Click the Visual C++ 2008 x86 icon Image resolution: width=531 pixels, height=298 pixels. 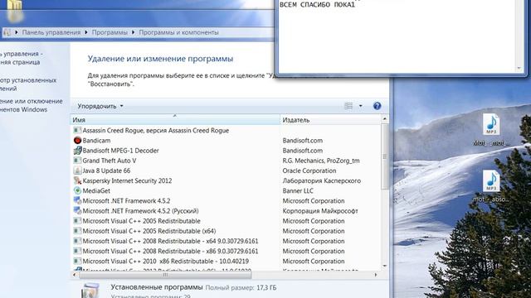point(77,251)
